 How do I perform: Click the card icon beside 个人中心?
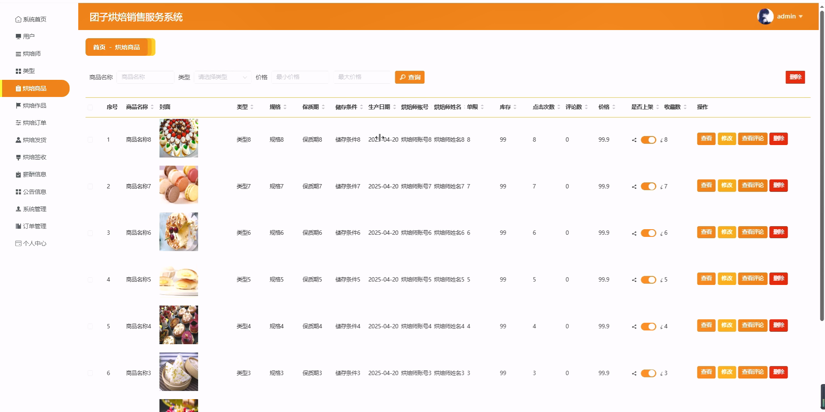pos(18,243)
